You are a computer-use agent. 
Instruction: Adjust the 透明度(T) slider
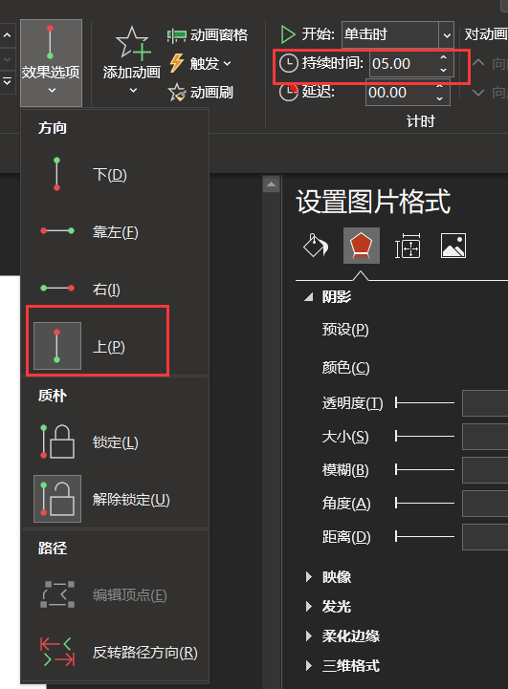(x=425, y=402)
